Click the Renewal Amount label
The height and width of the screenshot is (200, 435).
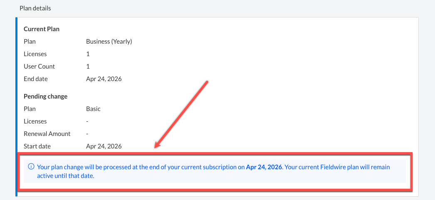[47, 134]
